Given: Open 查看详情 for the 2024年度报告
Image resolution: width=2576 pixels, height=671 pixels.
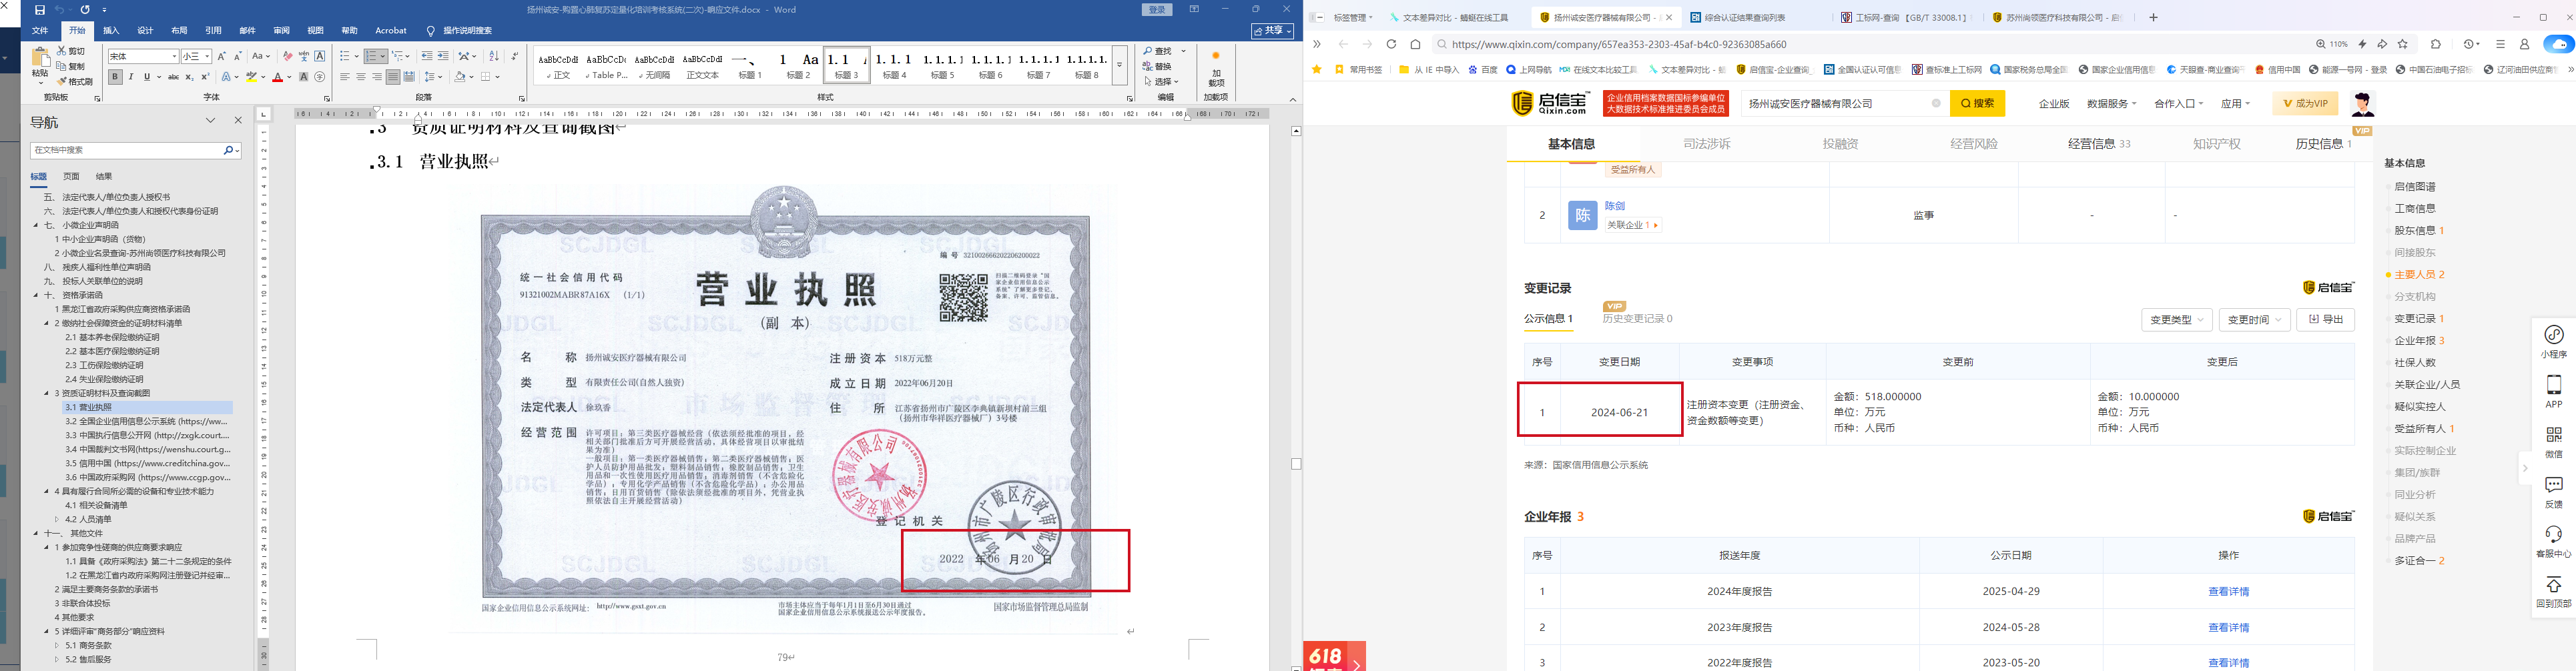Looking at the screenshot, I should tap(2228, 592).
